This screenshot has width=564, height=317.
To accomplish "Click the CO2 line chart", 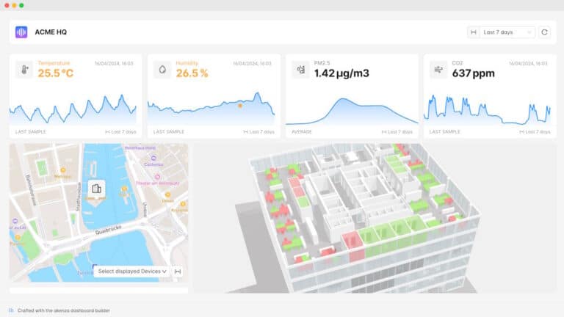I will click(487, 109).
